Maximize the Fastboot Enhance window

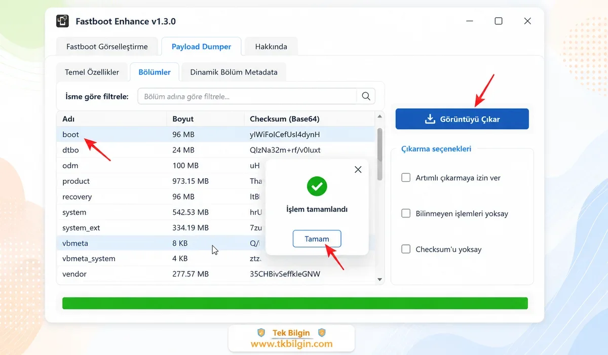499,21
